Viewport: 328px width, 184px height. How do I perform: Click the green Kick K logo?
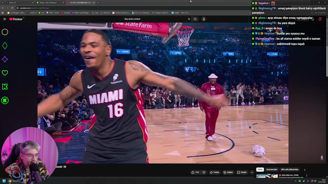click(5, 87)
